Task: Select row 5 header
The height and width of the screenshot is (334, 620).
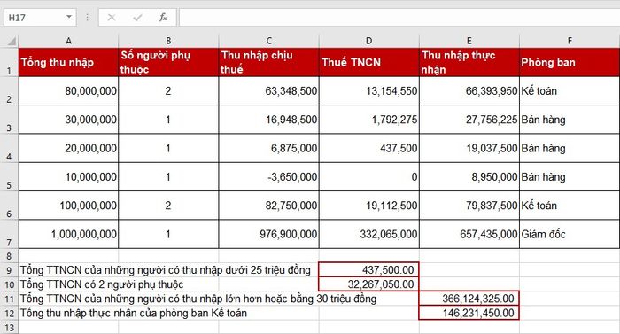Action: pyautogui.click(x=9, y=177)
